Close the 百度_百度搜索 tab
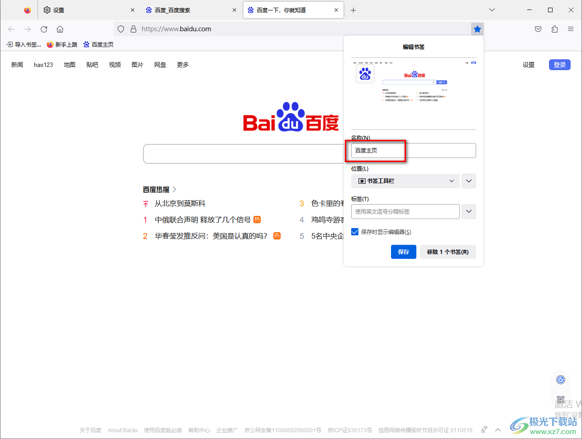 pyautogui.click(x=234, y=10)
